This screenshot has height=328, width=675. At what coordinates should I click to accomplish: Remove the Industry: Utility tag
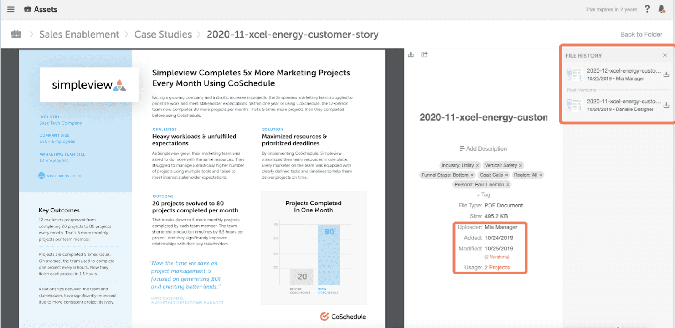(x=478, y=166)
